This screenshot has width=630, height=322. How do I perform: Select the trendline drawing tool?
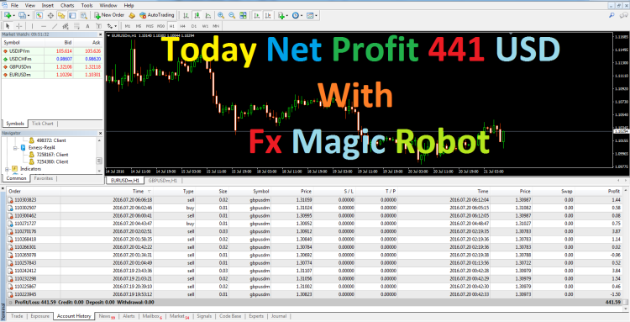55,26
